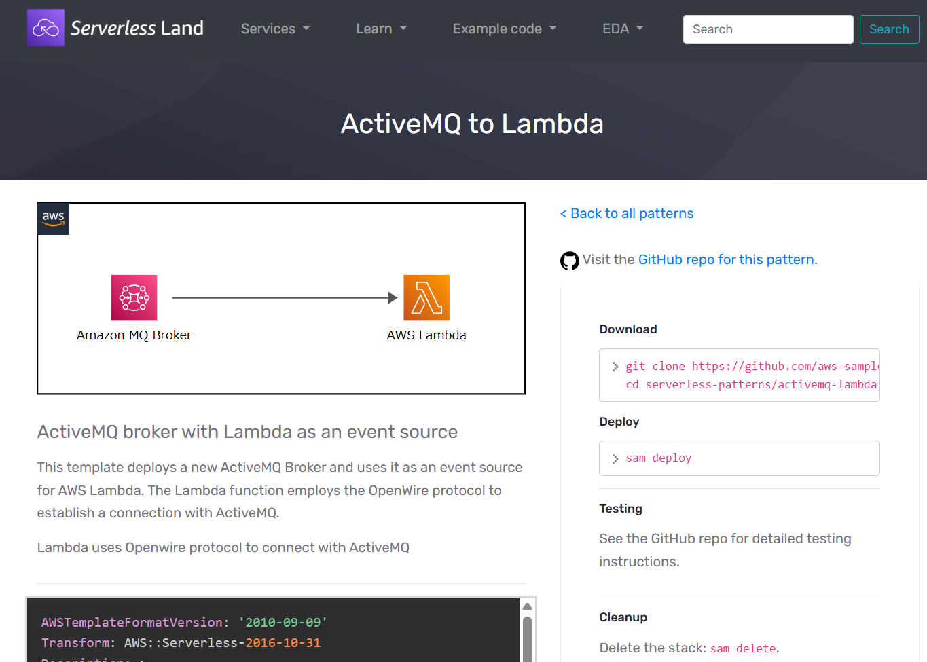Click the text 'Lambda uses Openwire protocol to connect'

coord(223,547)
